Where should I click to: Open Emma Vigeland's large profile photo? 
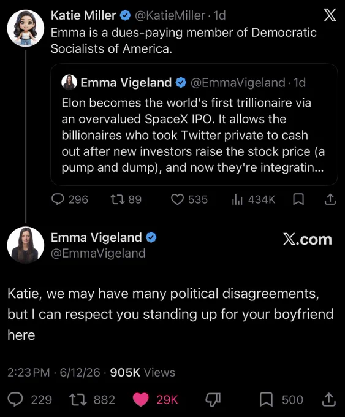[26, 245]
